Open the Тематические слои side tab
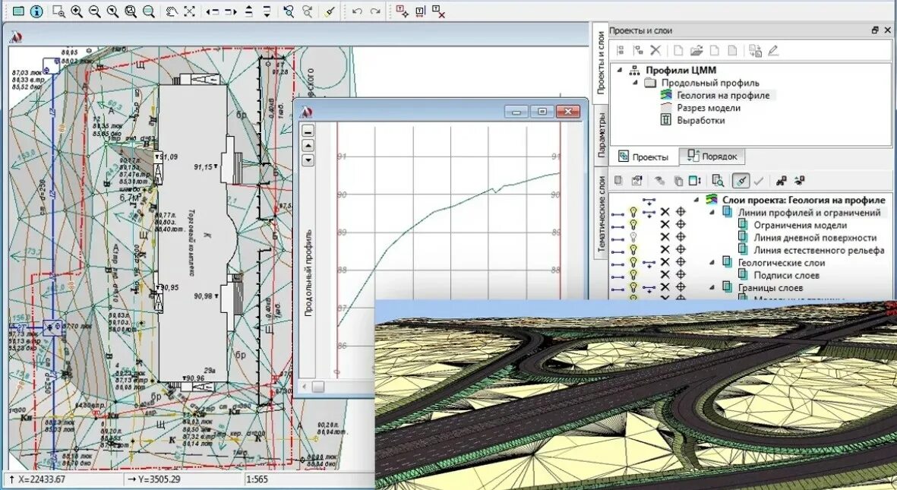 (602, 213)
